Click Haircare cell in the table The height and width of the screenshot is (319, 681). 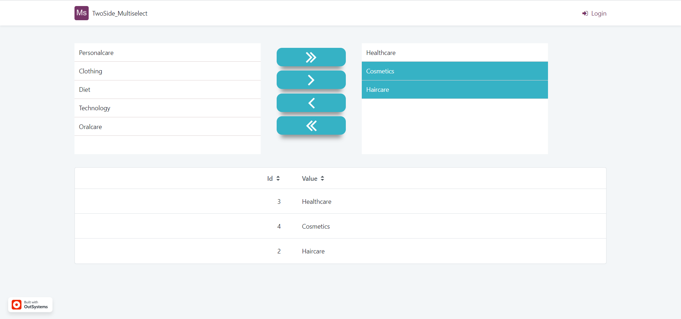313,251
